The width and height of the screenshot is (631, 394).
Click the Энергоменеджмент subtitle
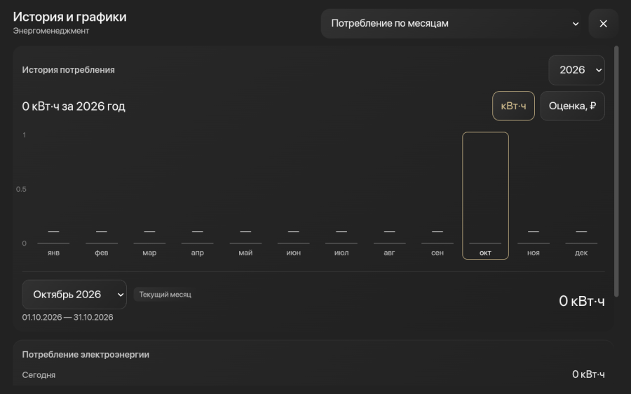pyautogui.click(x=51, y=31)
